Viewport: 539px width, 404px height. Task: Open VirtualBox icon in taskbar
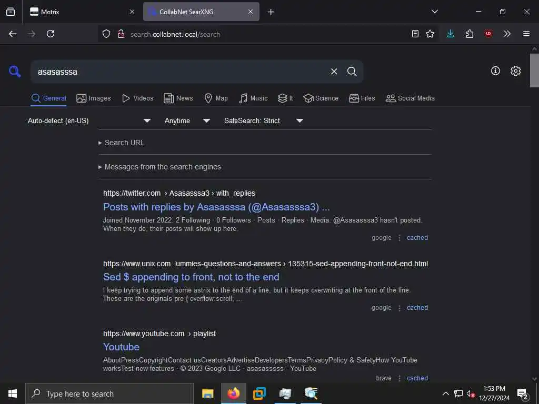tap(259, 393)
